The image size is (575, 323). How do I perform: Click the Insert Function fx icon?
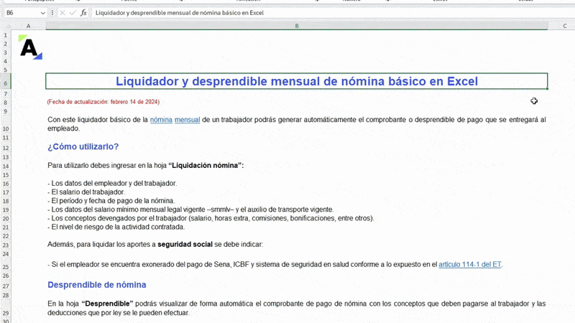pyautogui.click(x=83, y=13)
